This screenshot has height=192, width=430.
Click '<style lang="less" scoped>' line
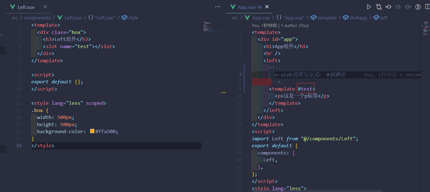[x=69, y=103]
